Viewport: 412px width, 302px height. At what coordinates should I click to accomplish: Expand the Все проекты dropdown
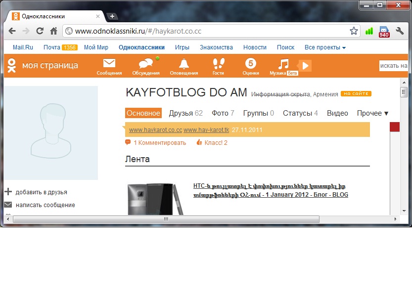click(325, 47)
